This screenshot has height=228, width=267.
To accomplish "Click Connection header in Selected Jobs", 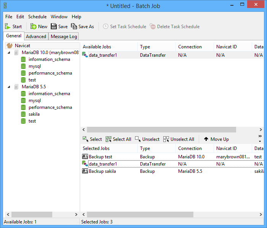I will pyautogui.click(x=195, y=148).
